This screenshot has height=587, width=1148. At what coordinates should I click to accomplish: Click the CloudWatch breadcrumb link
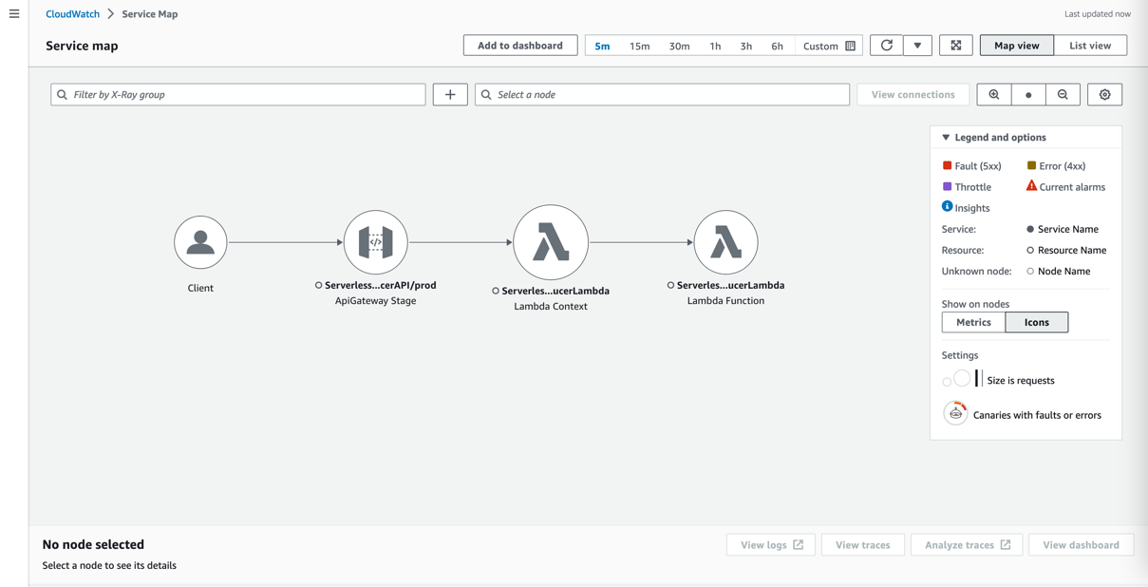pos(72,14)
